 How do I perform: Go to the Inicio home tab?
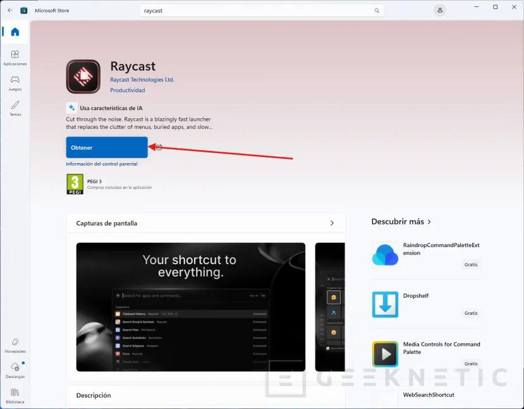click(x=15, y=31)
